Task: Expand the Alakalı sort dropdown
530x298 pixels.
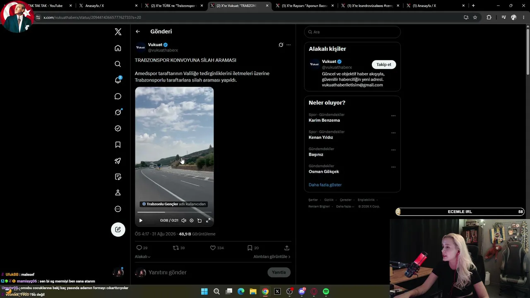Action: tap(142, 257)
